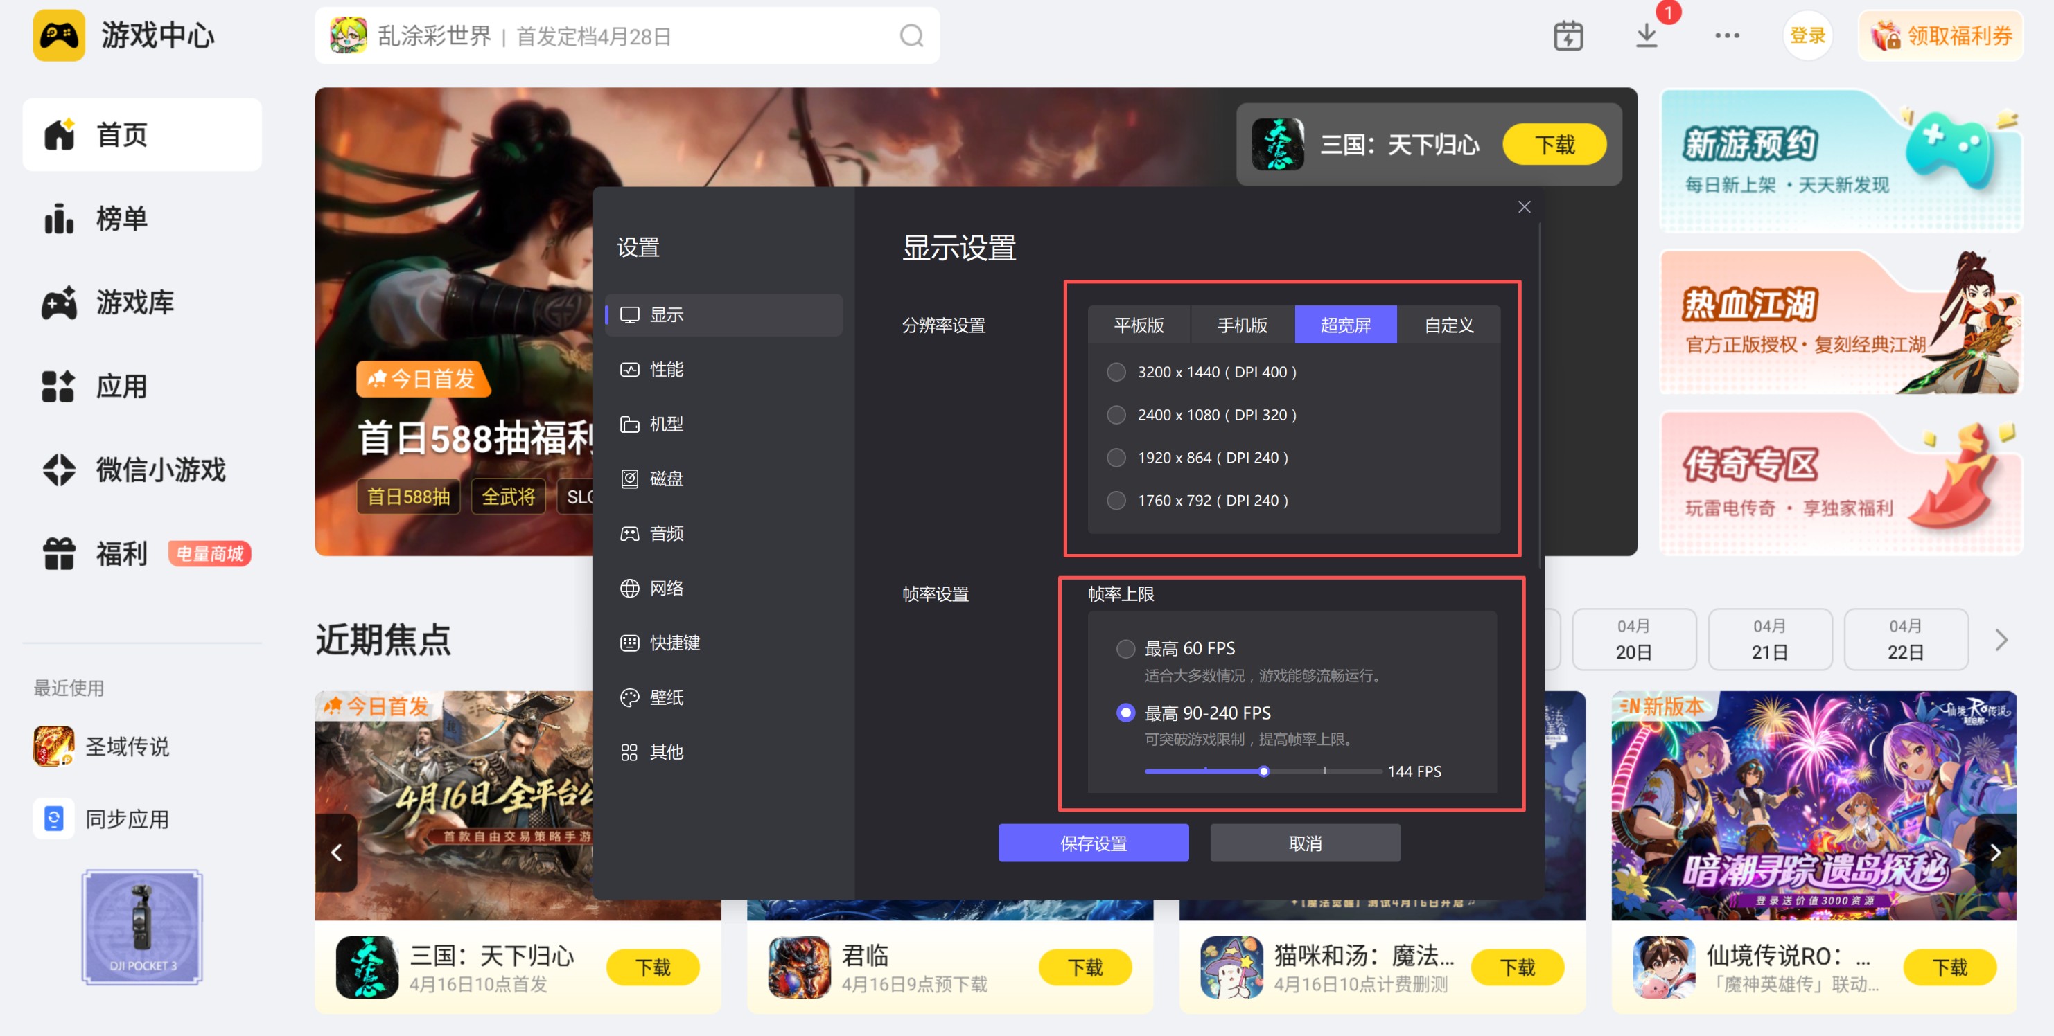Open 性能 performance settings
This screenshot has height=1036, width=2054.
point(666,370)
